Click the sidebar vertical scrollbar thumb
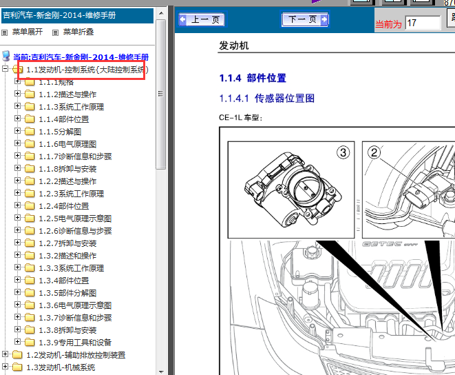455x375 pixels. [x=161, y=94]
